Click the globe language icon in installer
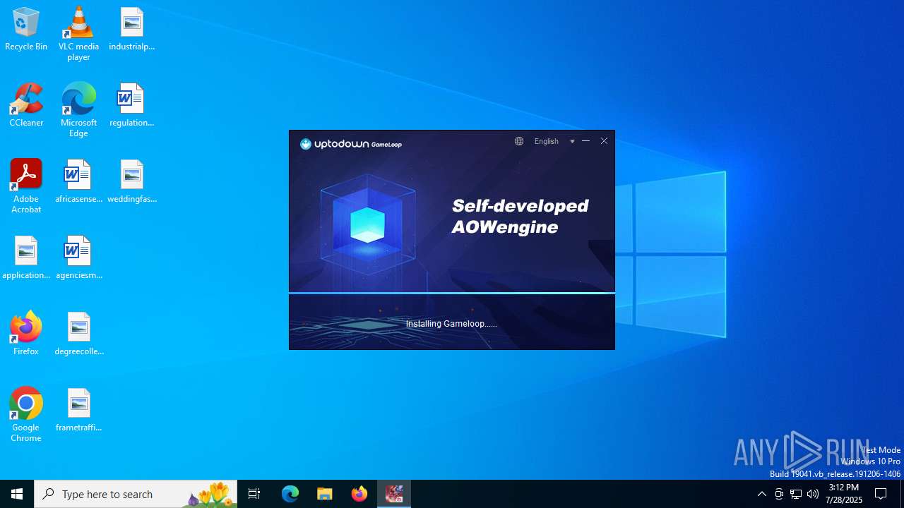Image resolution: width=904 pixels, height=508 pixels. point(519,141)
